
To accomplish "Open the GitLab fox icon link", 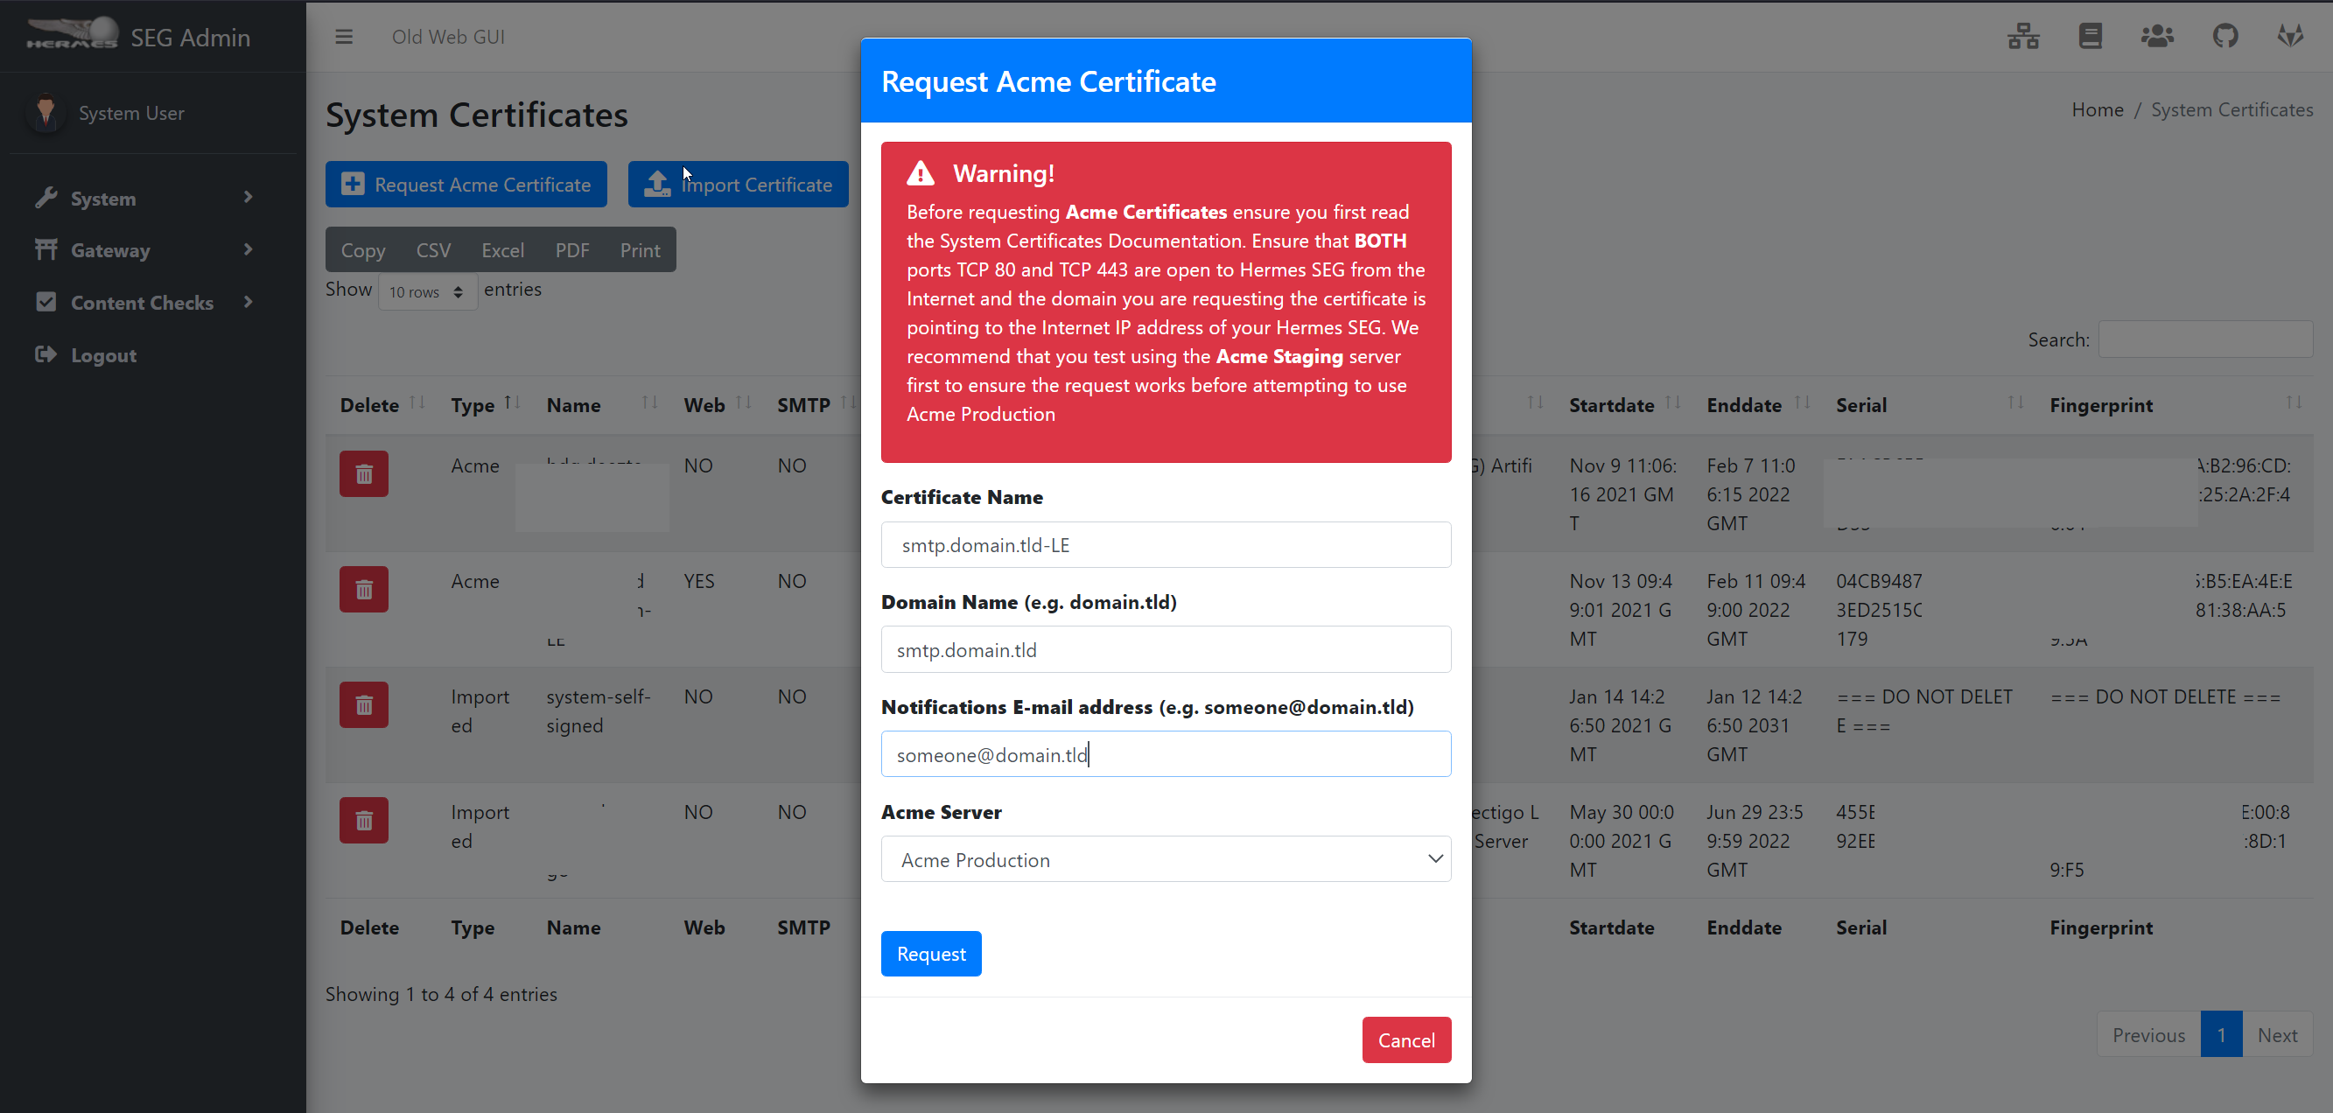I will (x=2290, y=37).
